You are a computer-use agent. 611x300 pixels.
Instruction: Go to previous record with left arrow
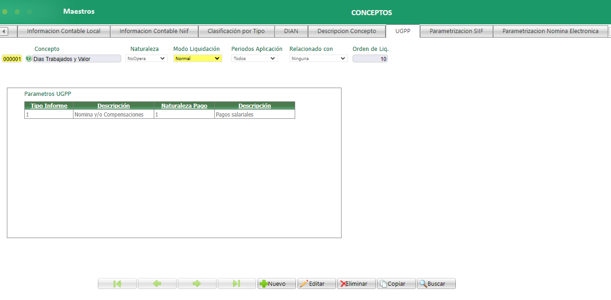pyautogui.click(x=157, y=283)
